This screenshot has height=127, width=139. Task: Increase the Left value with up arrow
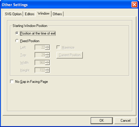(47, 46)
